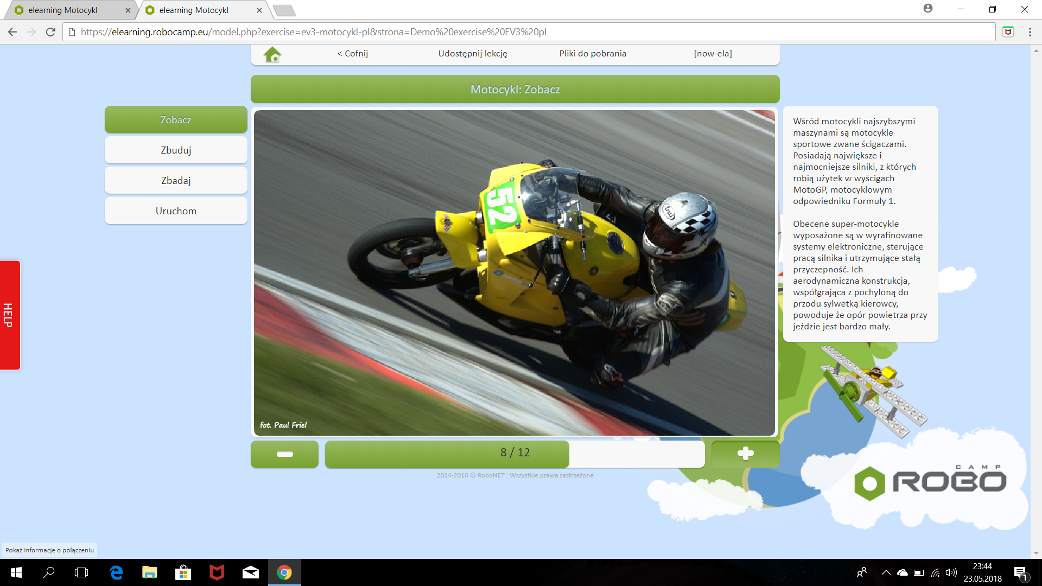Open the Chrome profile icon
The height and width of the screenshot is (586, 1042).
pyautogui.click(x=928, y=9)
